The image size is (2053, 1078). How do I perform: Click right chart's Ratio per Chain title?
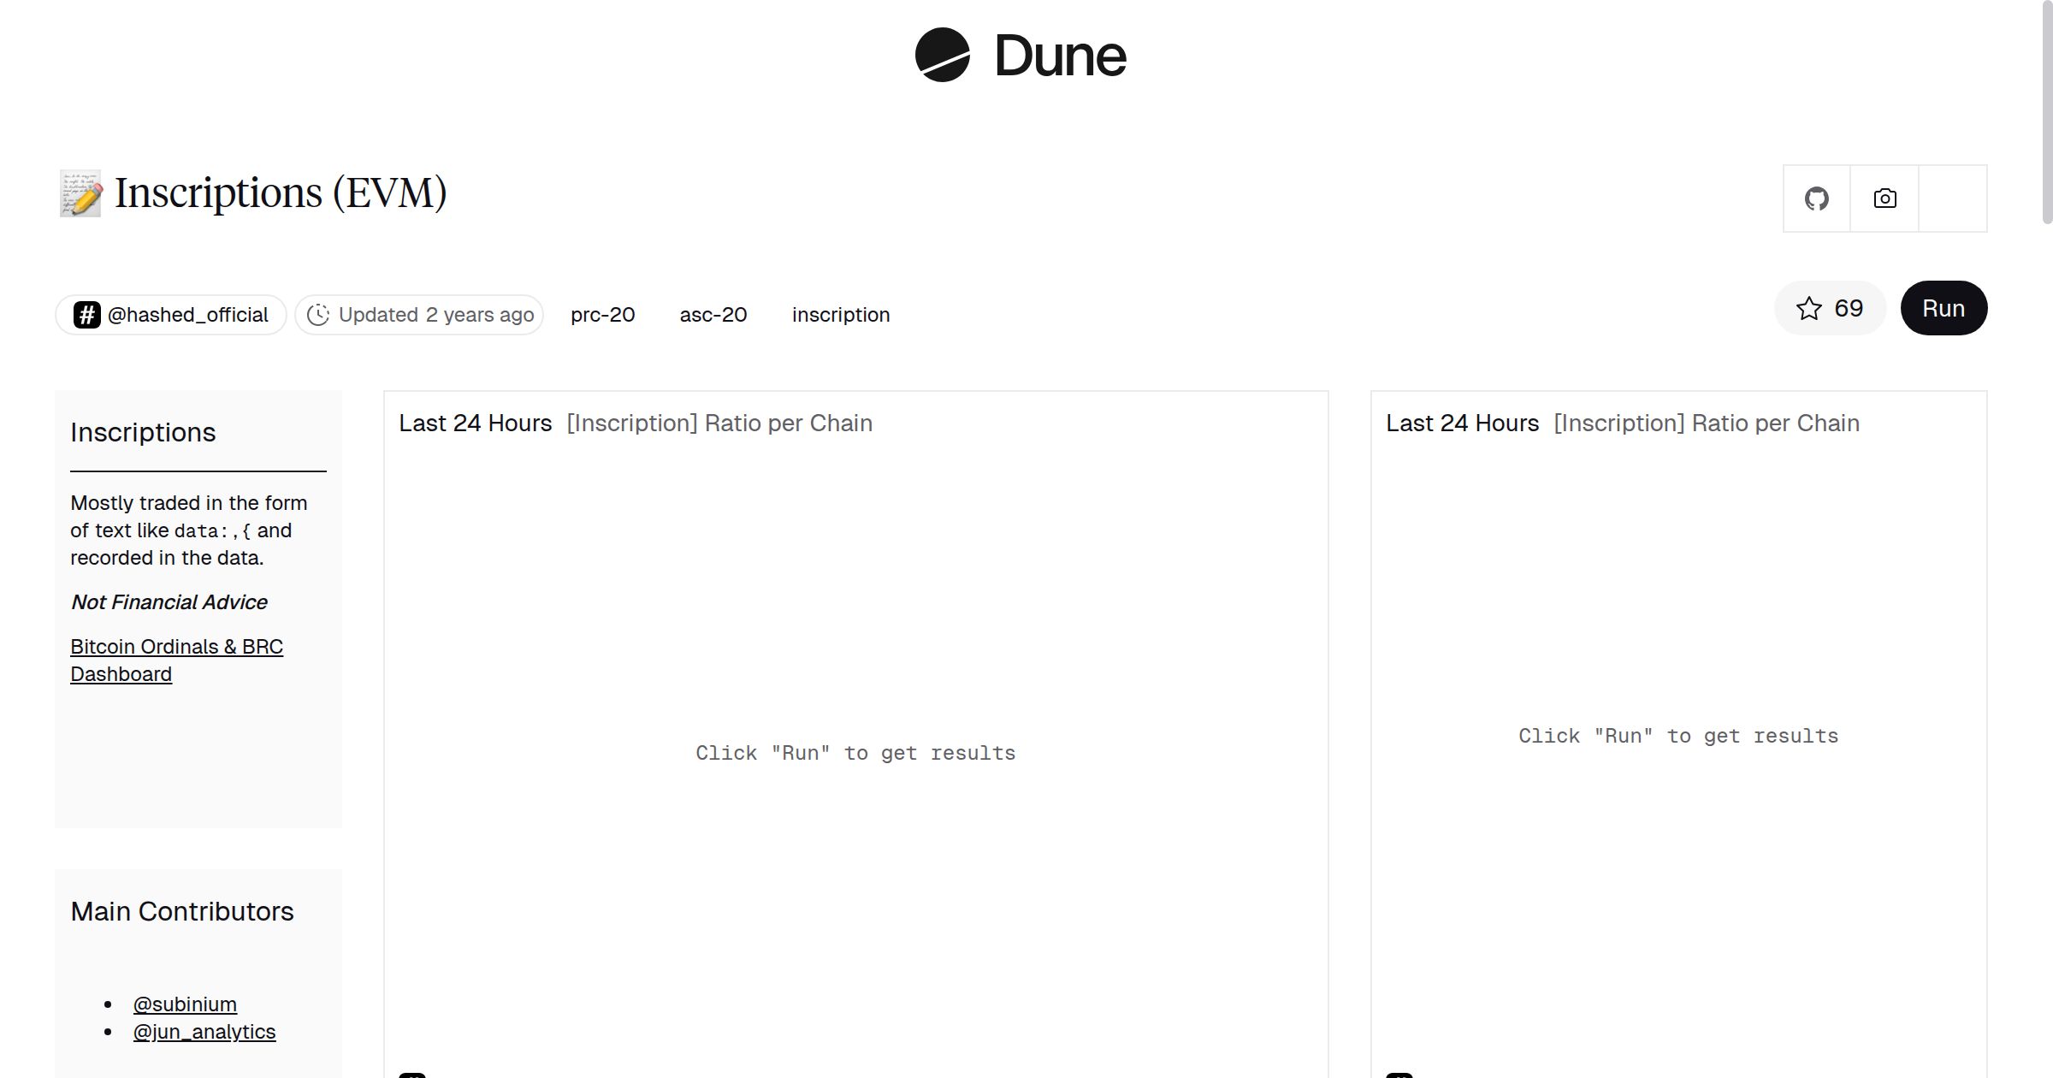tap(1706, 423)
